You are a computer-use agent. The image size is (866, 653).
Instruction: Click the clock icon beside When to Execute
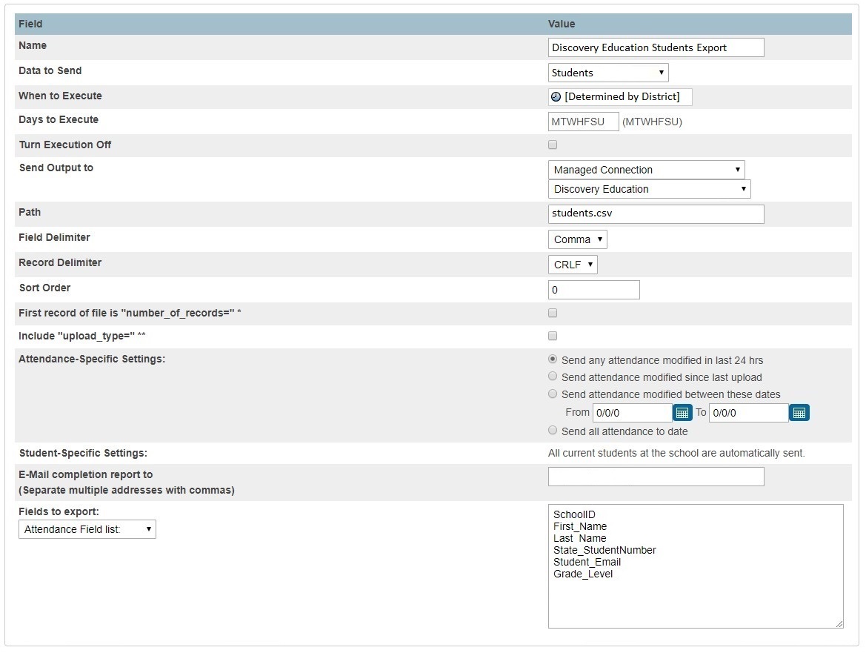[x=556, y=96]
